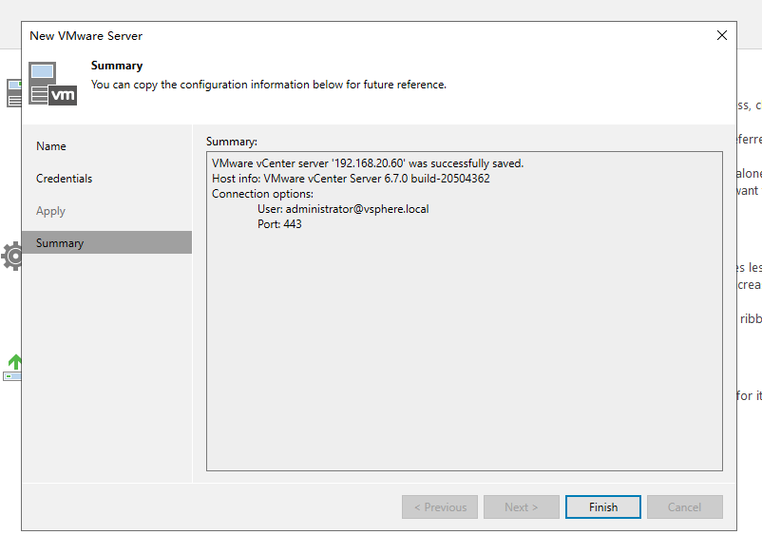Click the New VMware Server title text
Image resolution: width=762 pixels, height=554 pixels.
[x=86, y=36]
